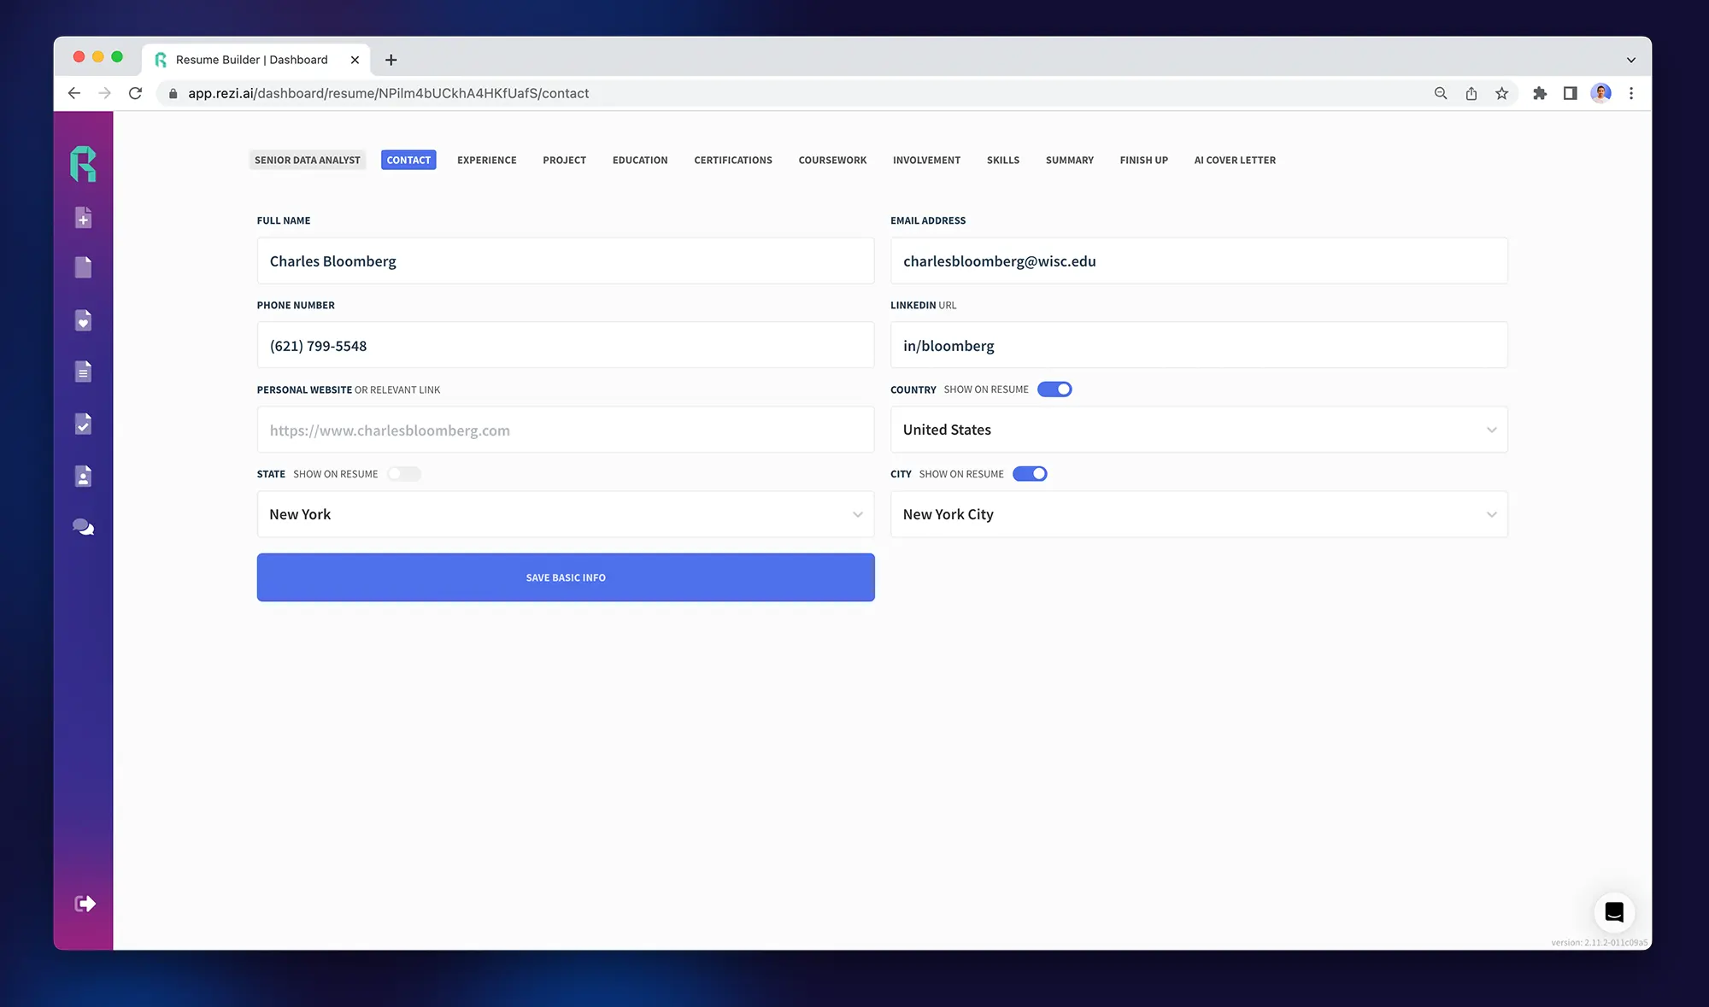This screenshot has width=1709, height=1007.
Task: Close the Resume Builder tab
Action: [x=355, y=60]
